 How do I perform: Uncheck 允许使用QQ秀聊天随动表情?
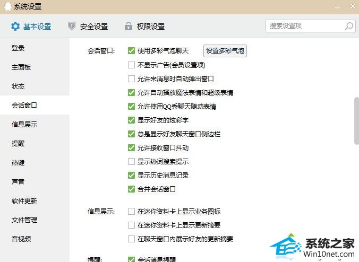[131, 106]
